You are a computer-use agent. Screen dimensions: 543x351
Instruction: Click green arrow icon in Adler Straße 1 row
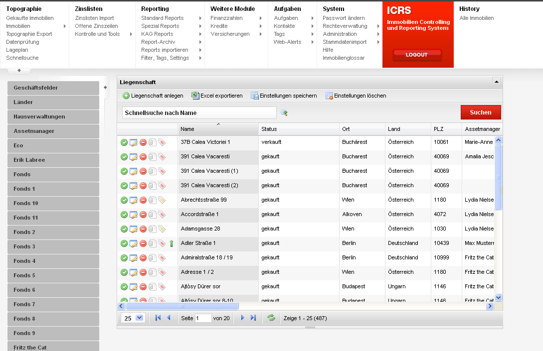pyautogui.click(x=172, y=243)
